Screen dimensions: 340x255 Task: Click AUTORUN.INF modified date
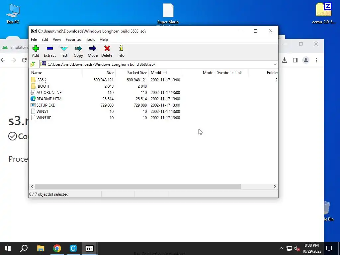[x=165, y=93]
